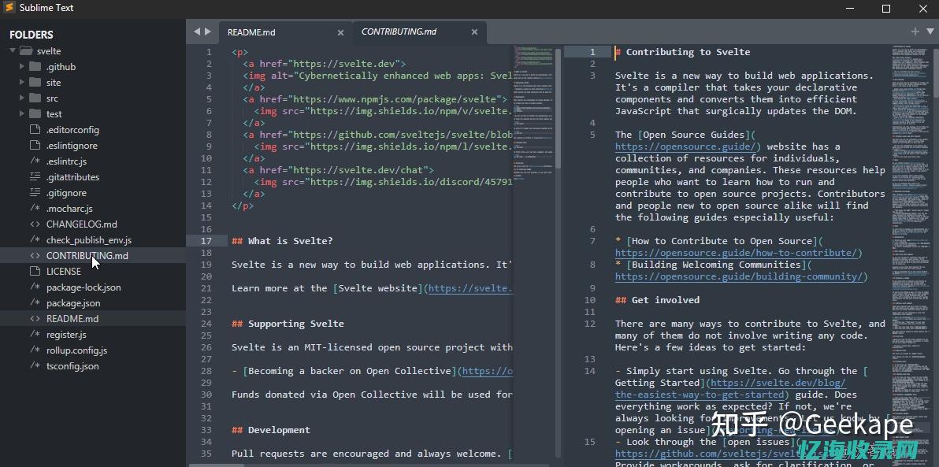Click the FOLDERS sidebar heading

coord(32,35)
